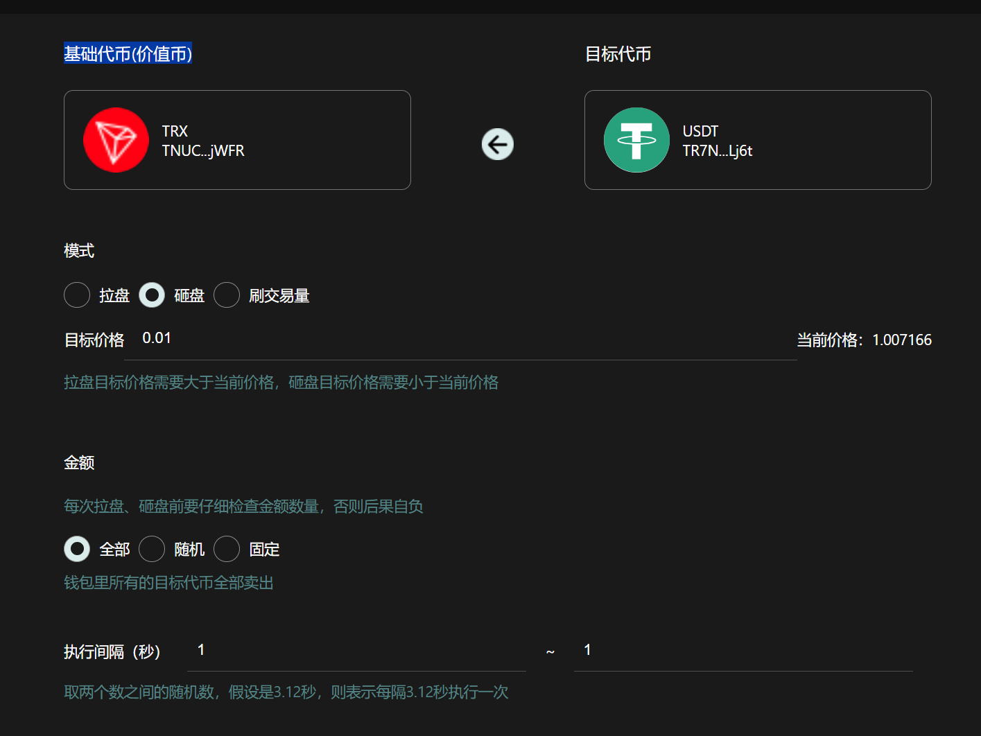The width and height of the screenshot is (981, 736).
Task: Click the 执行间隔（秒）label
Action: tap(112, 652)
